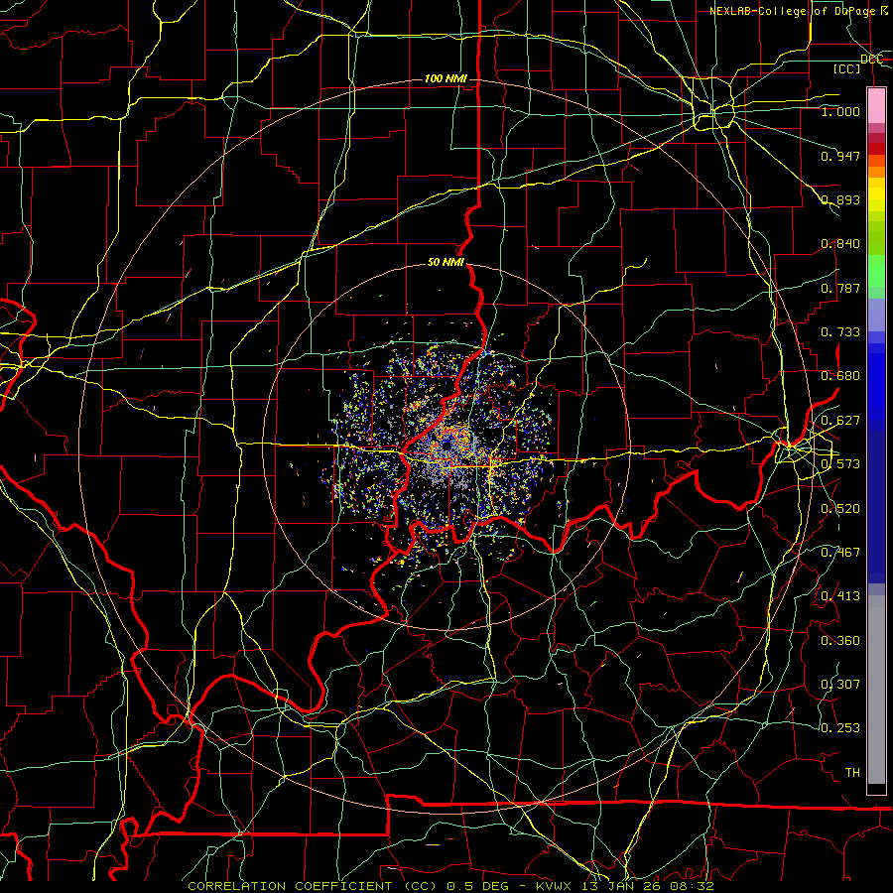Click the 0.520 scale value
Image resolution: width=893 pixels, height=893 pixels.
click(x=840, y=509)
